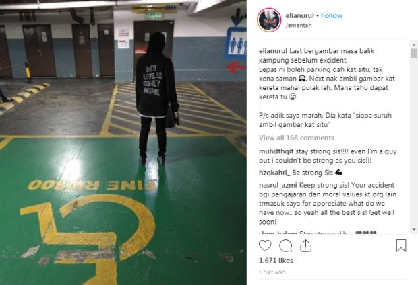The height and width of the screenshot is (285, 418).
Task: Open elianurul username in the header
Action: click(x=299, y=15)
